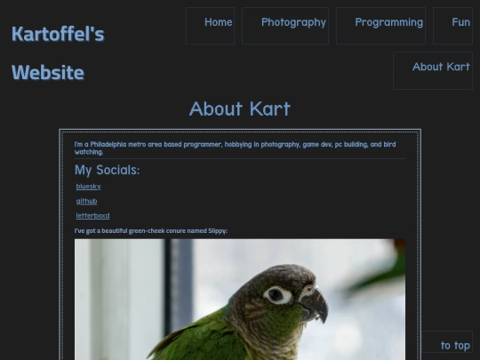
Task: Open the bluesky social link
Action: 89,187
